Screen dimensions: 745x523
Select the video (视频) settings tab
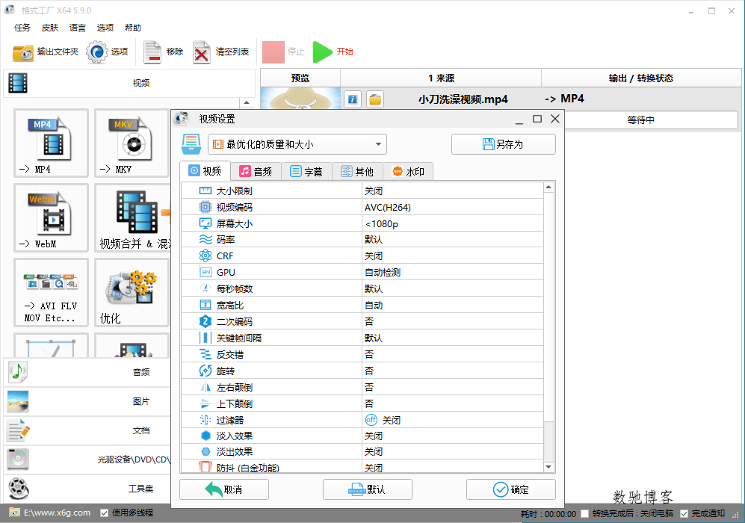pos(205,171)
